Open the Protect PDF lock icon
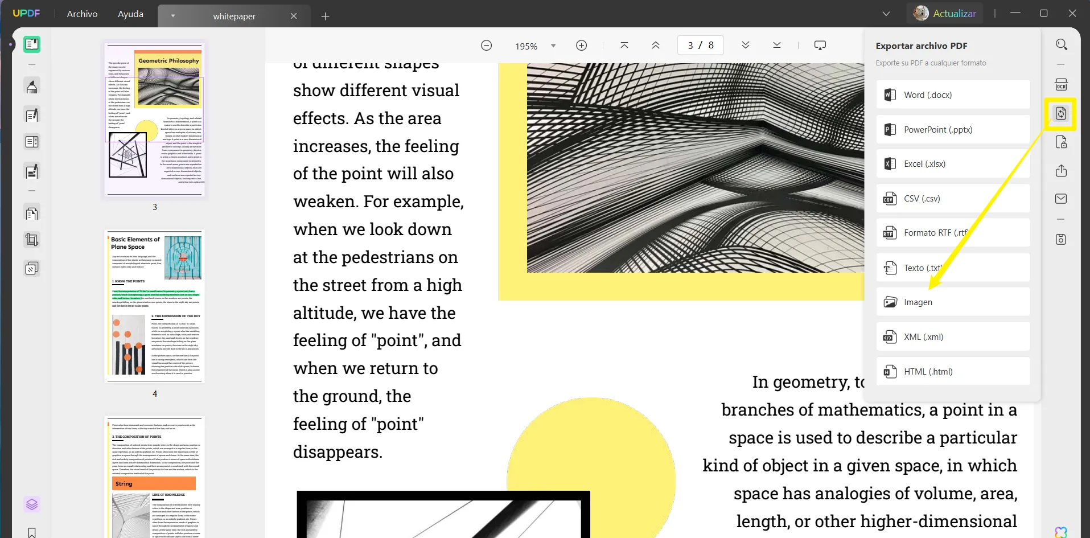The width and height of the screenshot is (1090, 538). [1061, 142]
